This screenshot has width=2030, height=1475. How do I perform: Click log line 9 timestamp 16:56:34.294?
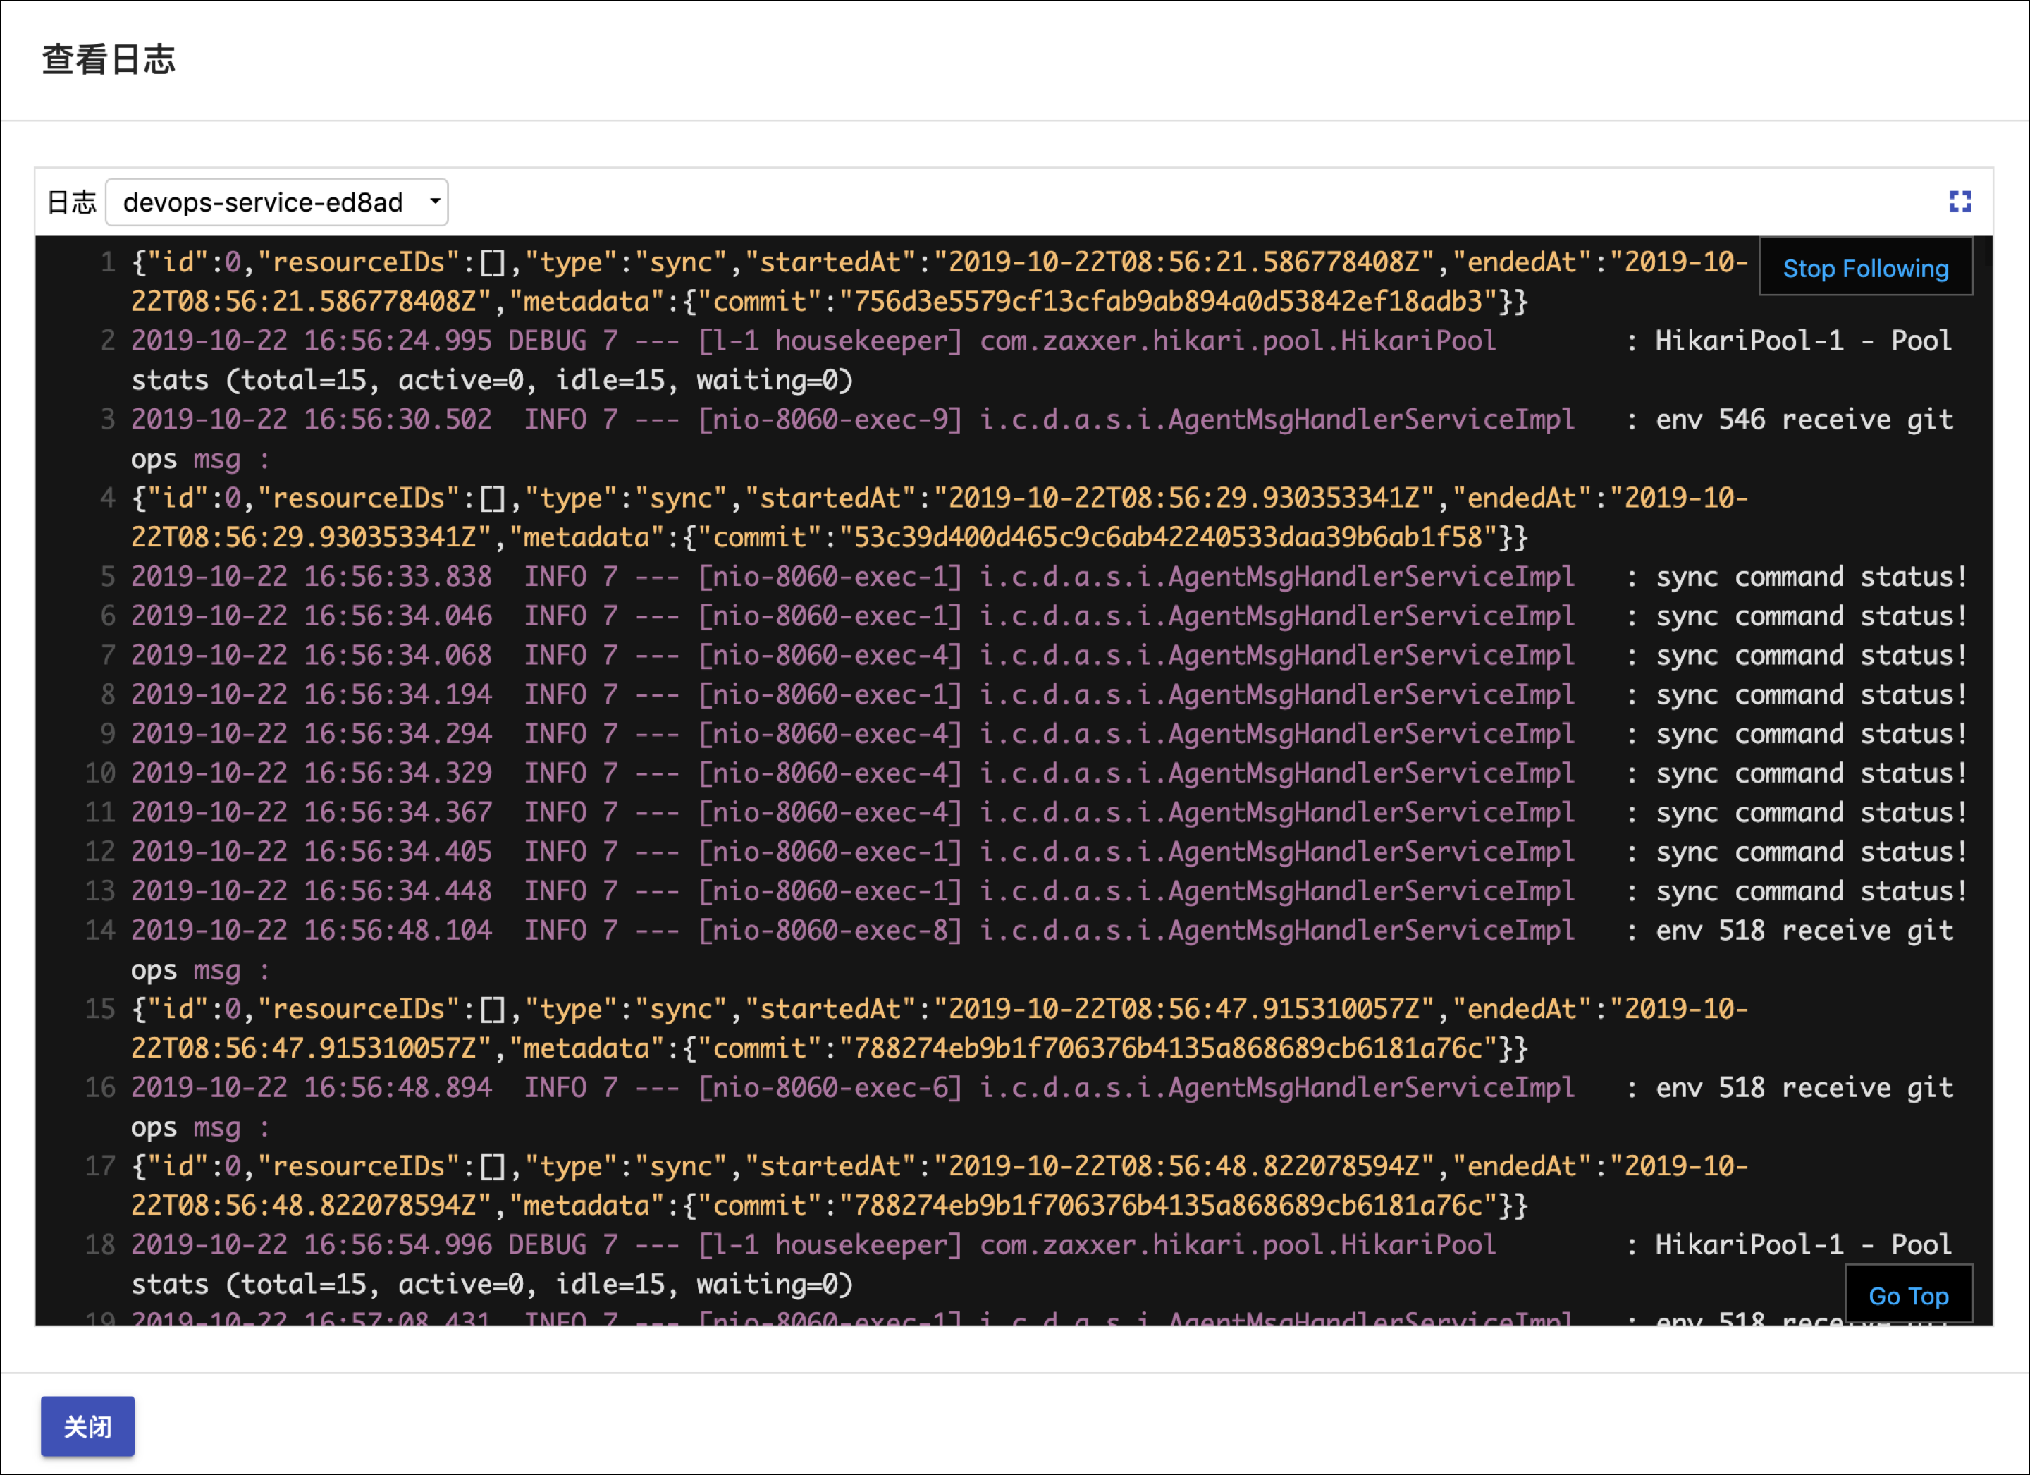(x=397, y=735)
